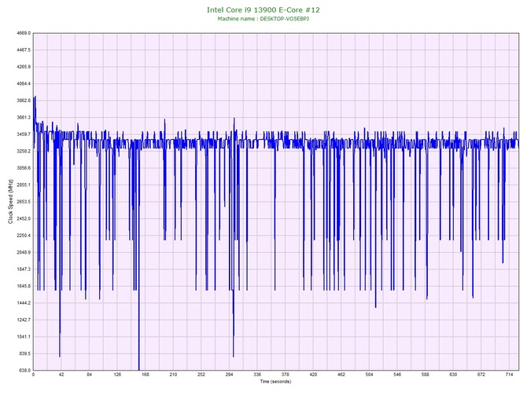Click the y-axis value 1041.1
This screenshot has height=395, width=527.
[24, 337]
